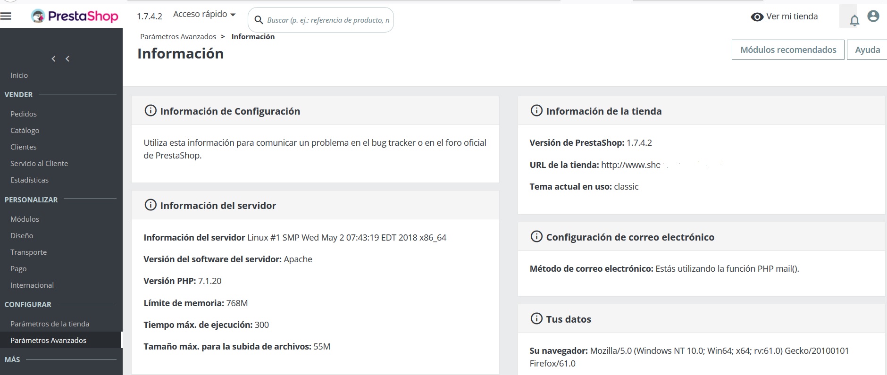Click the search magnifier icon
Screen dimensions: 887x375
click(x=259, y=20)
